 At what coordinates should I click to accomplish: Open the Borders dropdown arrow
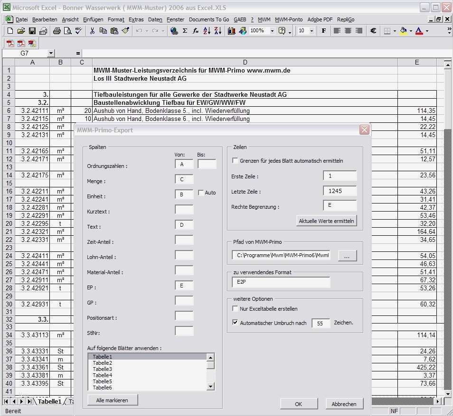[395, 31]
